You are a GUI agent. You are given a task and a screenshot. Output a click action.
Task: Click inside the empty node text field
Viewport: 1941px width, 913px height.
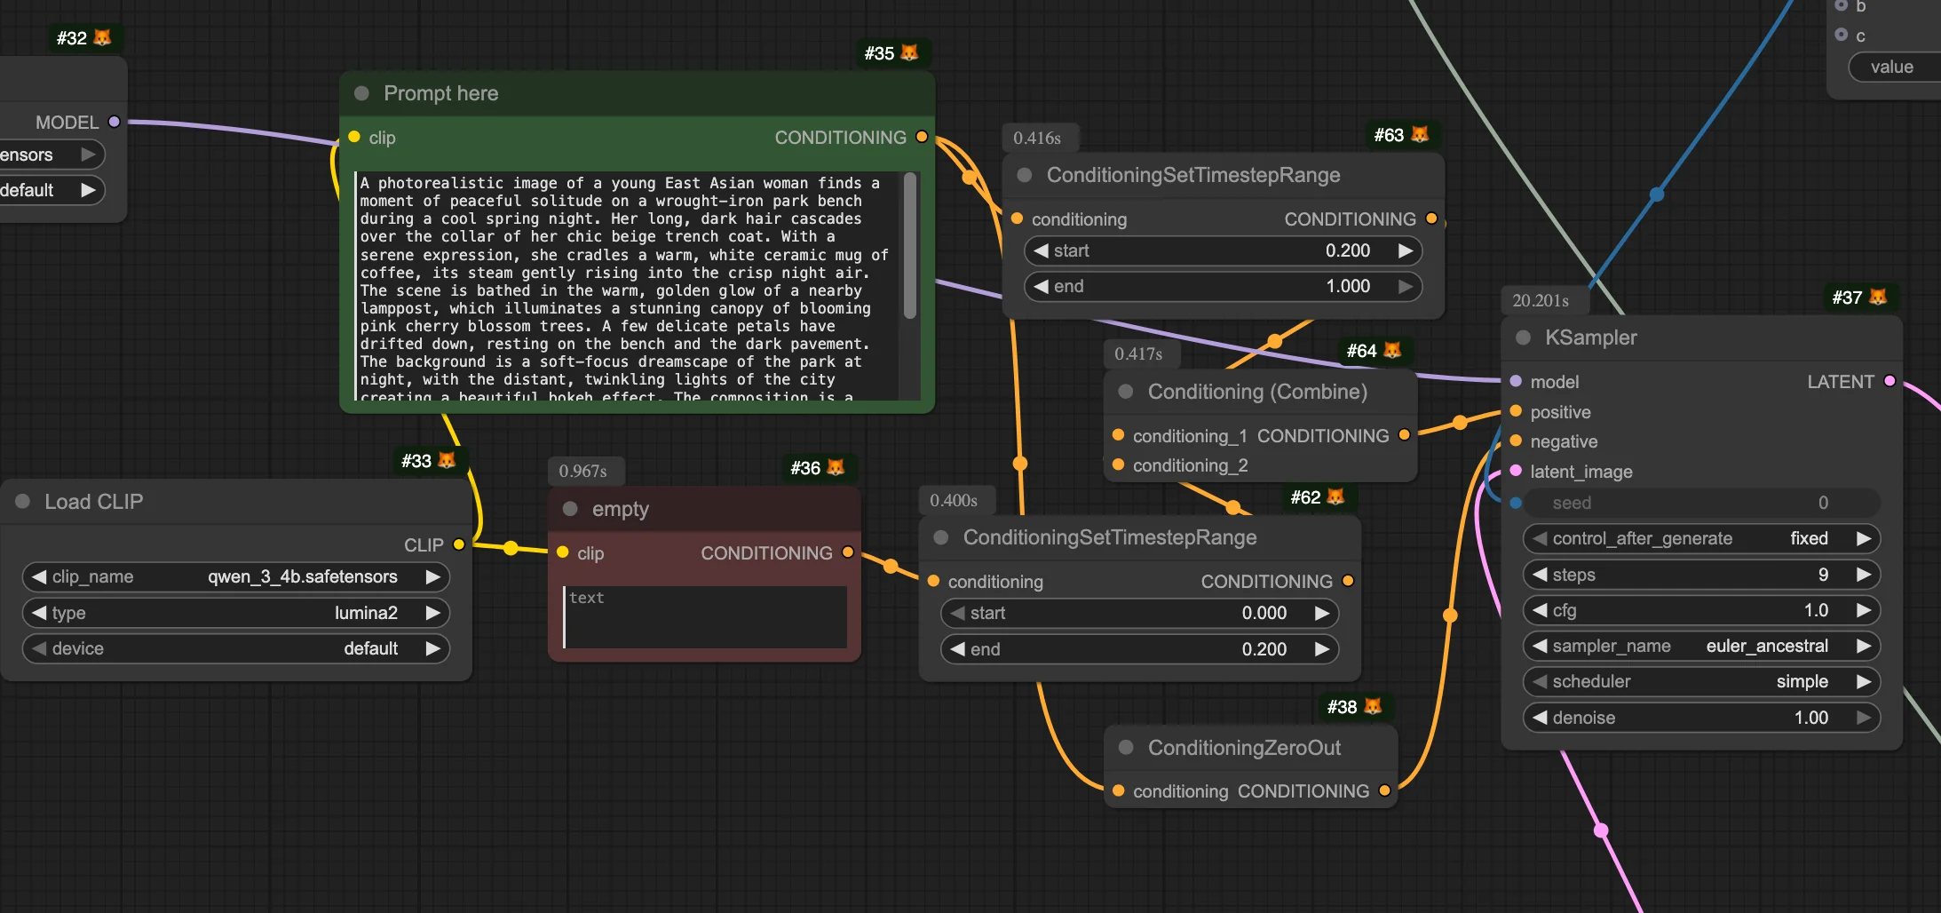point(705,616)
